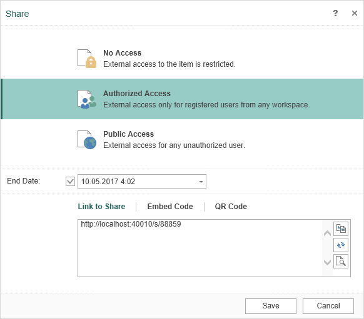Choose the Public Access option
The width and height of the screenshot is (364, 319).
click(x=182, y=140)
